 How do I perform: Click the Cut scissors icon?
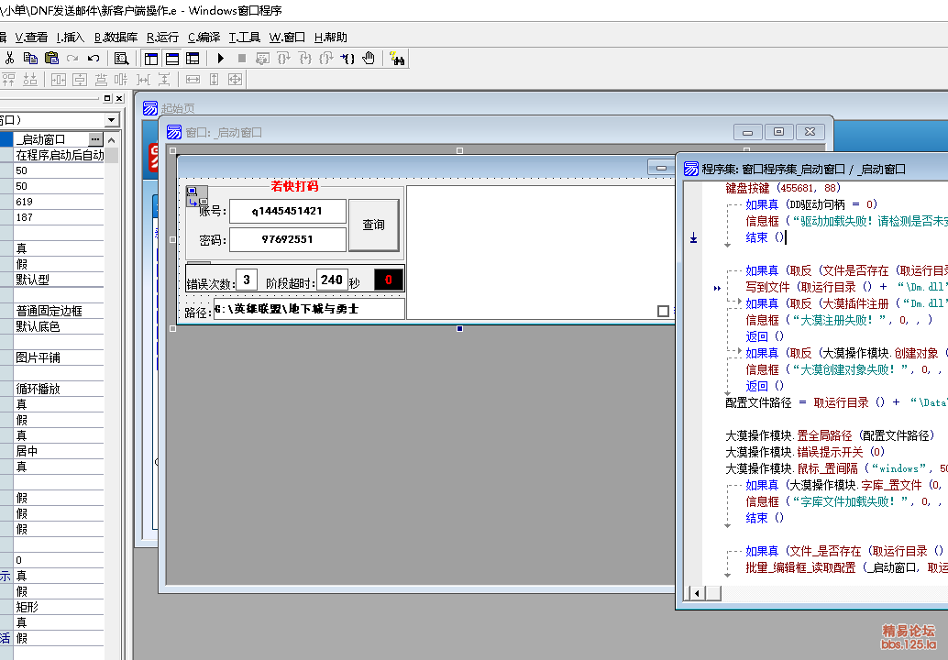click(9, 58)
